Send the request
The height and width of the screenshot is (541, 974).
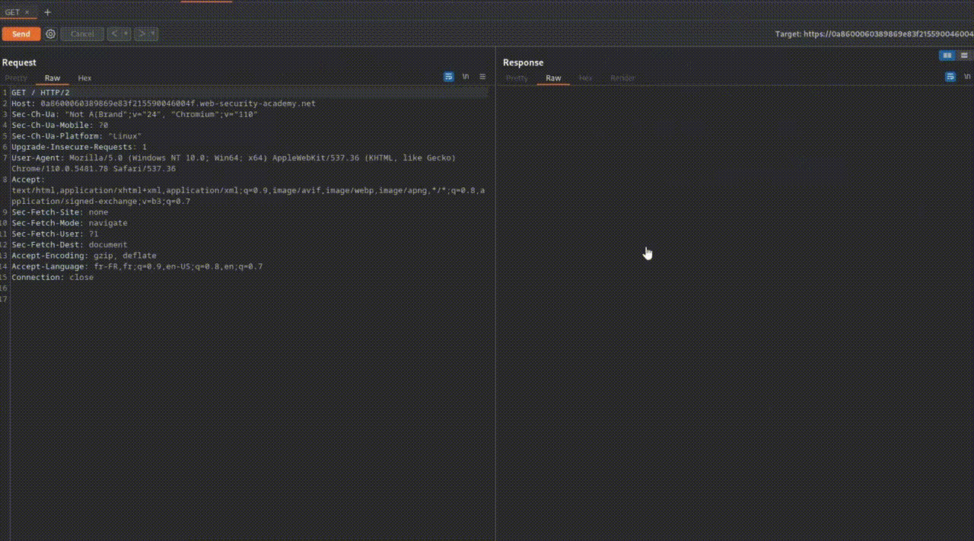coord(21,33)
